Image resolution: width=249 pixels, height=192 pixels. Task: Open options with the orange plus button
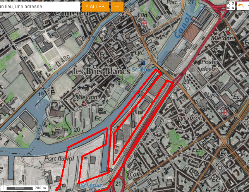click(117, 7)
